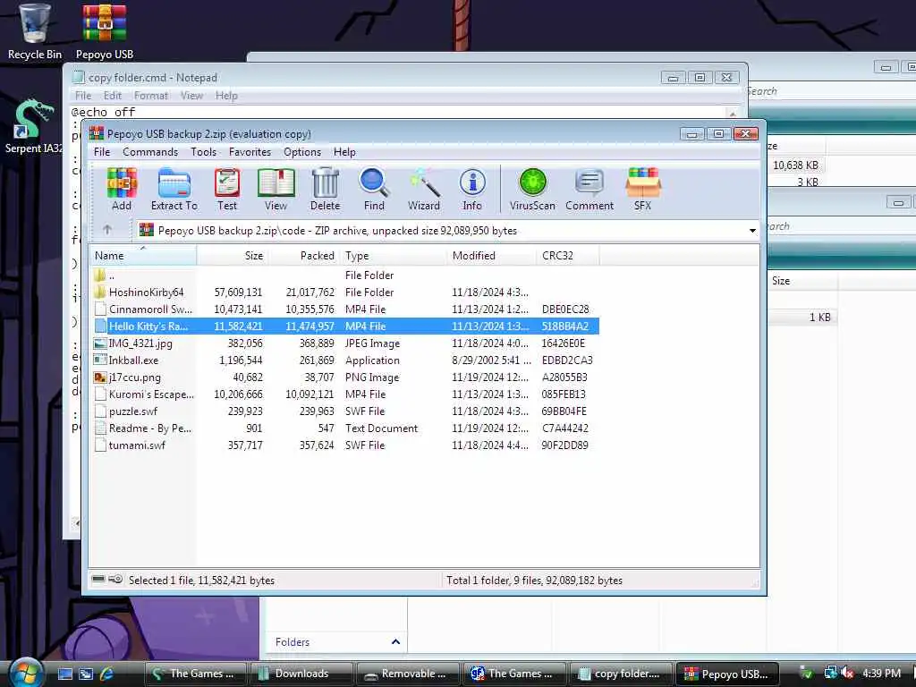The height and width of the screenshot is (687, 916).
Task: Switch to Removable taskbar button
Action: pos(408,674)
